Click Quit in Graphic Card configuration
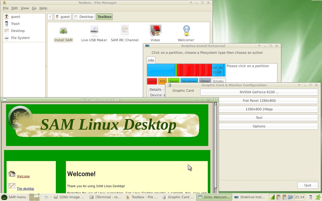The height and width of the screenshot is (201, 322). click(308, 185)
